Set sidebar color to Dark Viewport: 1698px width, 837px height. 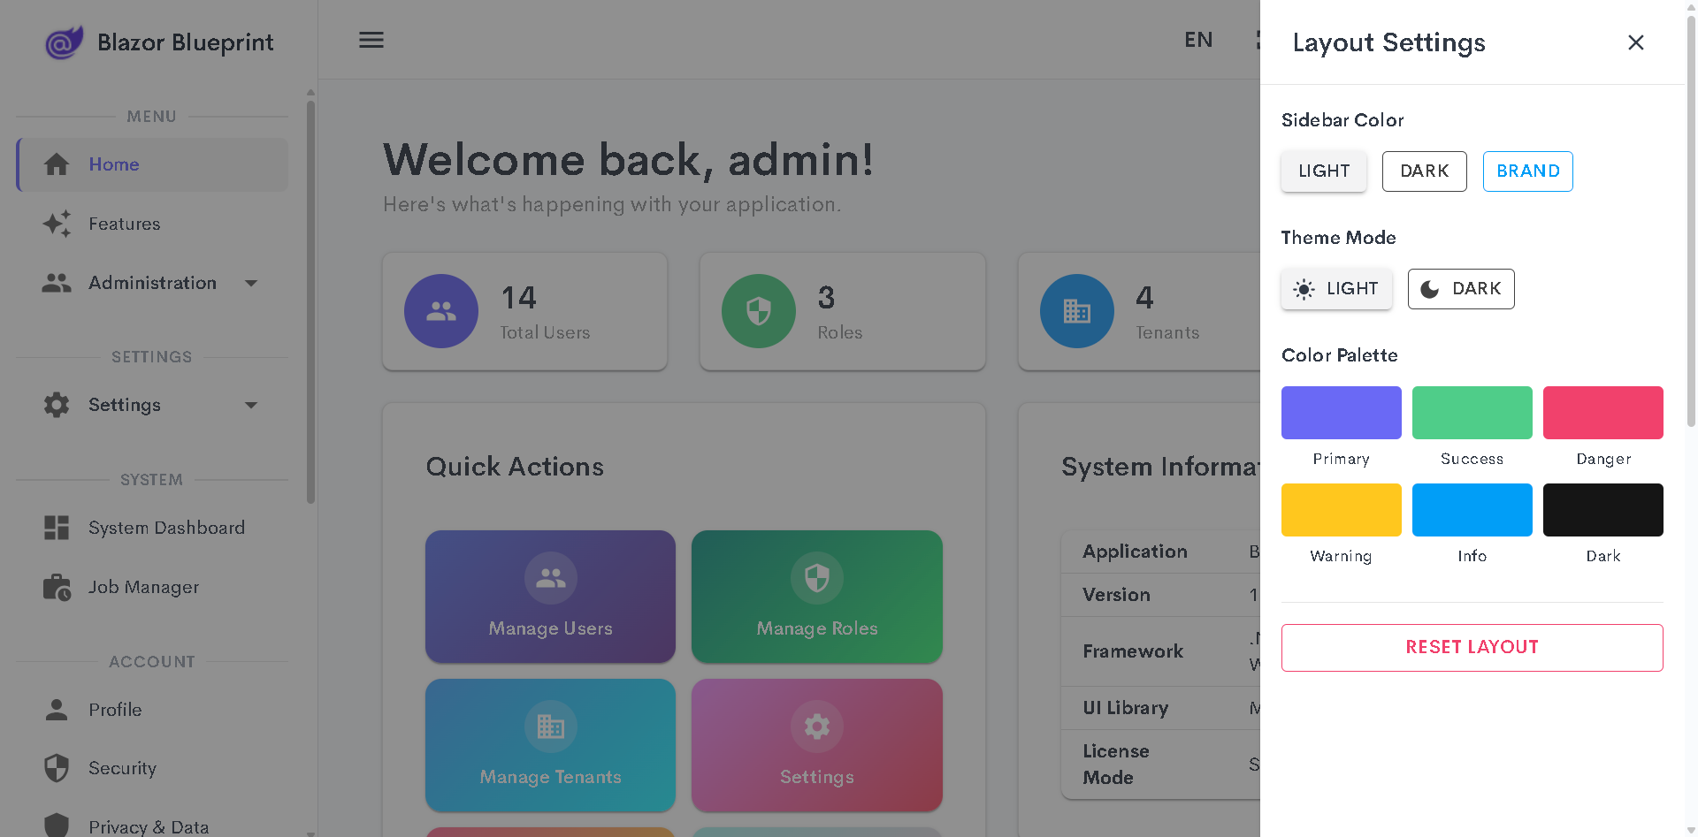click(x=1424, y=171)
